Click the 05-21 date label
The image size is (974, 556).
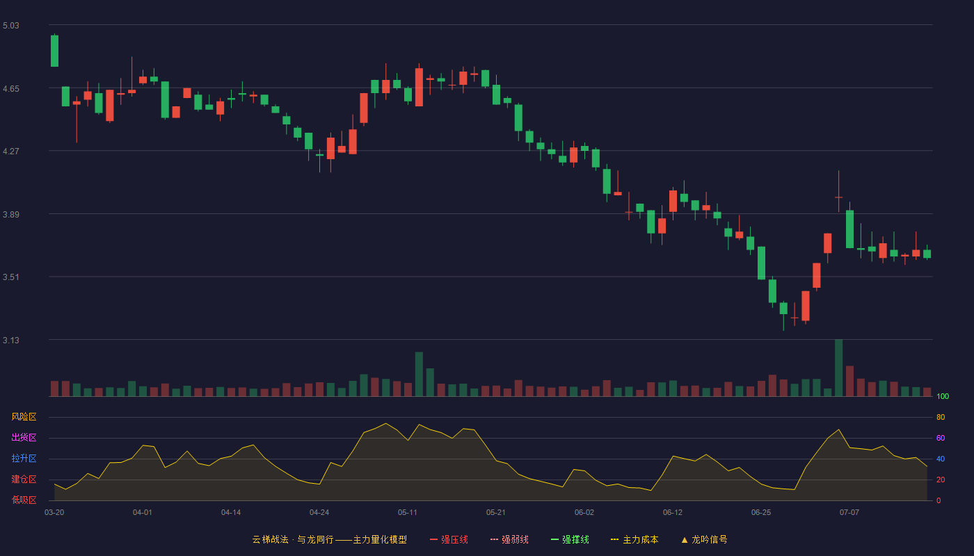tap(496, 512)
